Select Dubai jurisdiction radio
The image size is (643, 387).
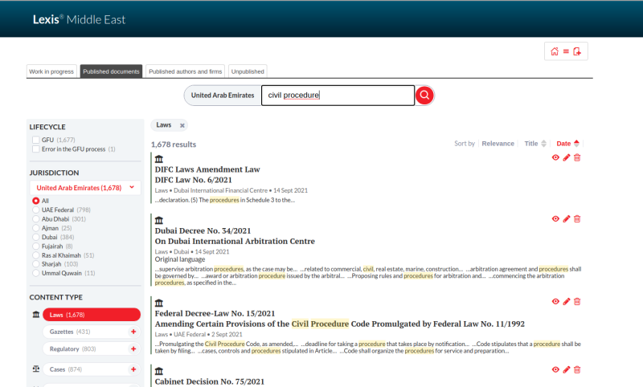36,237
